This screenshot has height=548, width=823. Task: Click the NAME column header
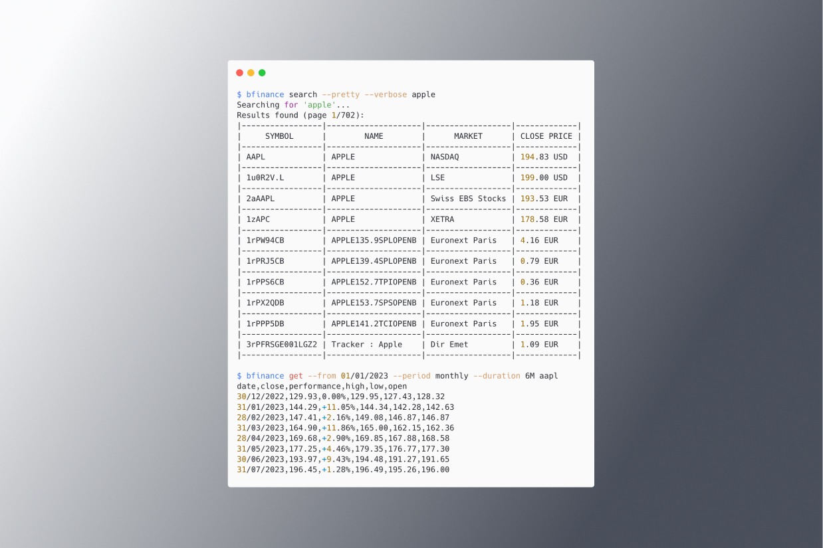point(374,136)
